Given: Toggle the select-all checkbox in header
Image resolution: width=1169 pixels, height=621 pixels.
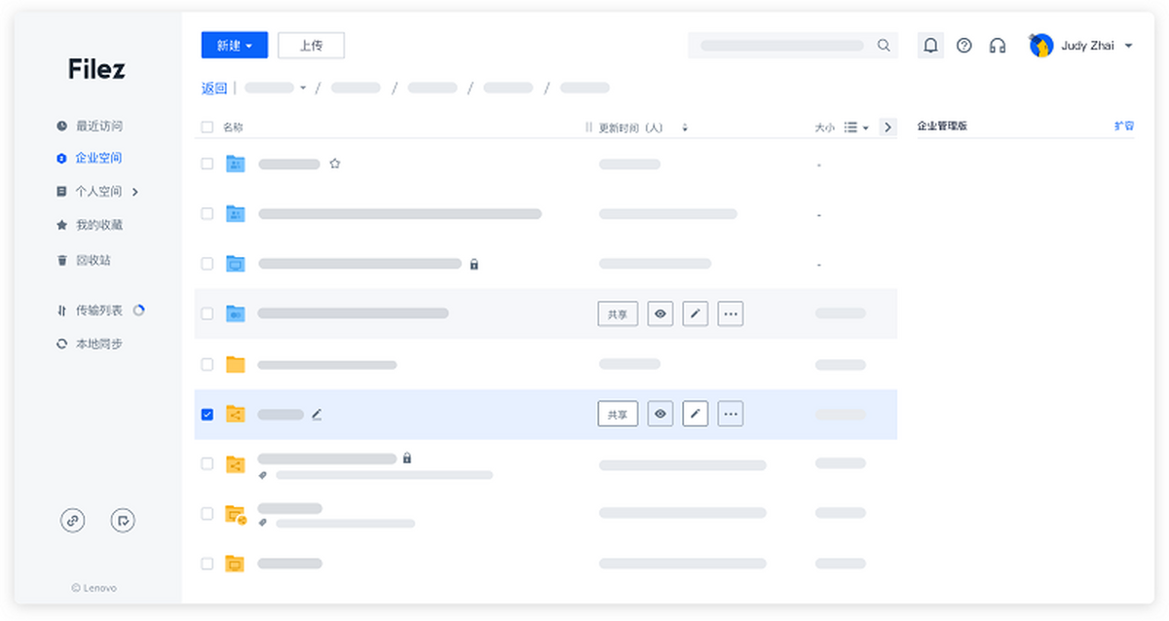Looking at the screenshot, I should pos(207,128).
